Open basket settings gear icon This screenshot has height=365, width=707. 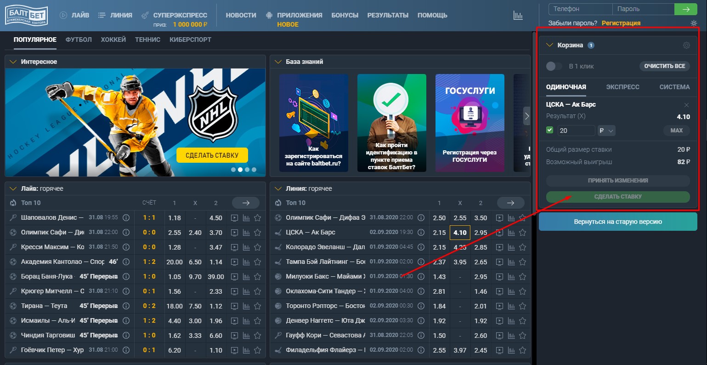[686, 45]
